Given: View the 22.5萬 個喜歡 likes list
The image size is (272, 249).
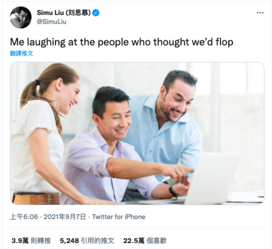Looking at the screenshot, I should tap(145, 241).
